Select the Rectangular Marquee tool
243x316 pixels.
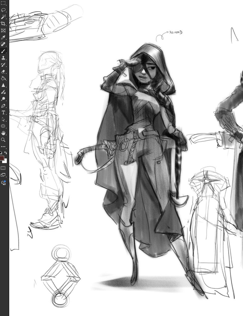tap(3, 3)
